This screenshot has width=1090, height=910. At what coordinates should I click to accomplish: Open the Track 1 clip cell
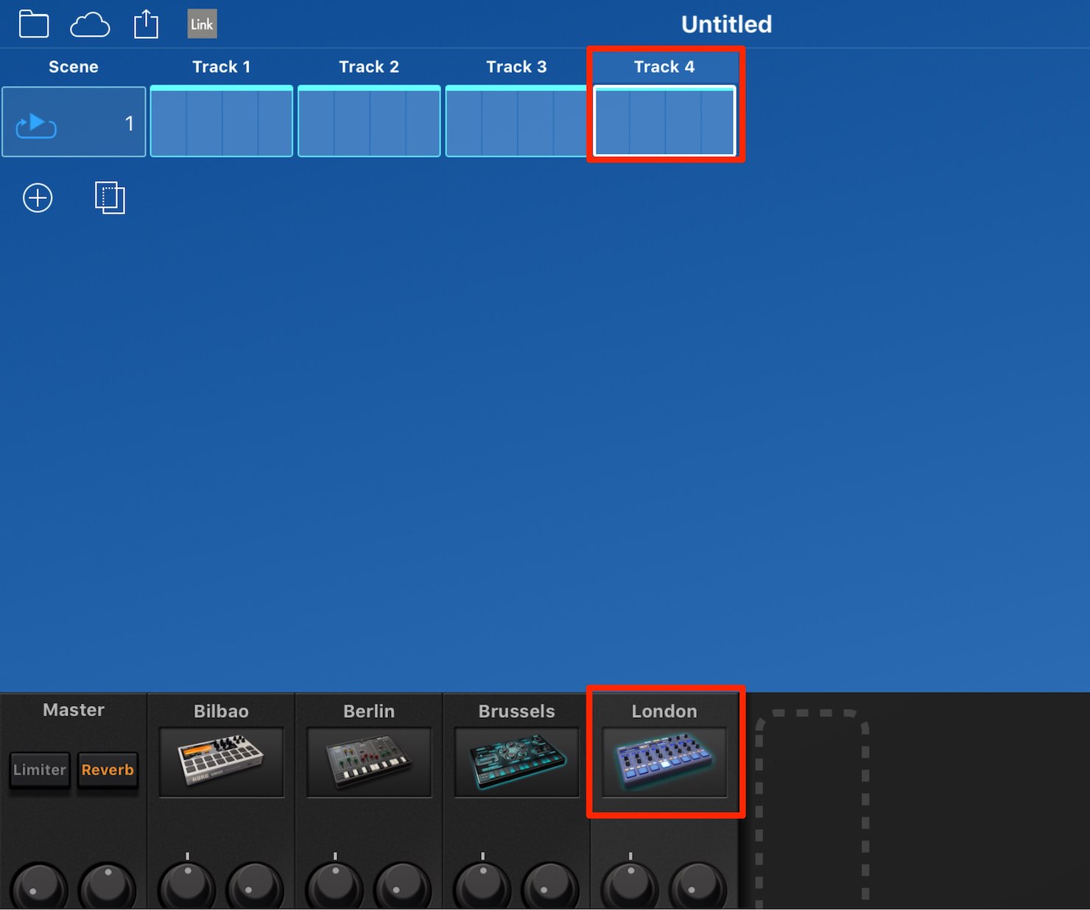(x=222, y=121)
